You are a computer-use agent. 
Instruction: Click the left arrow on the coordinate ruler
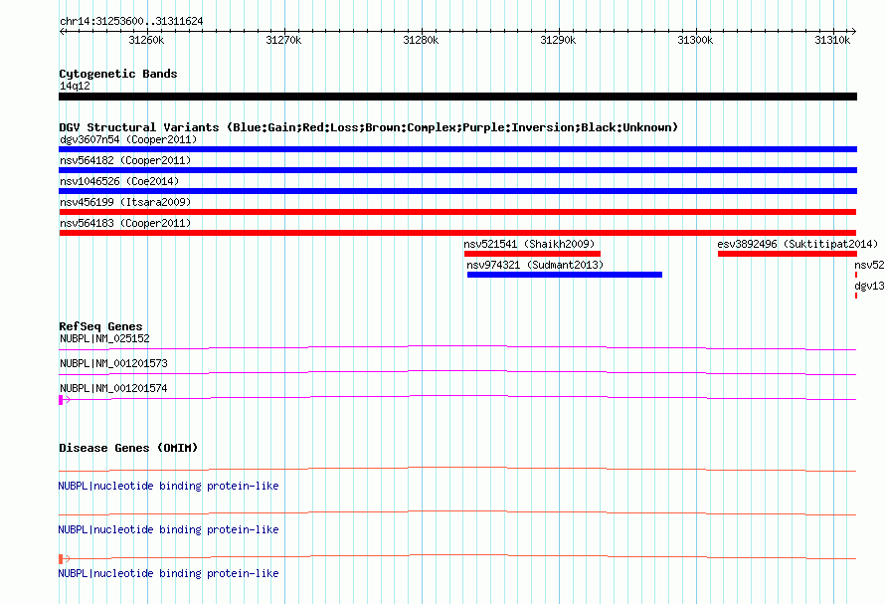point(62,32)
